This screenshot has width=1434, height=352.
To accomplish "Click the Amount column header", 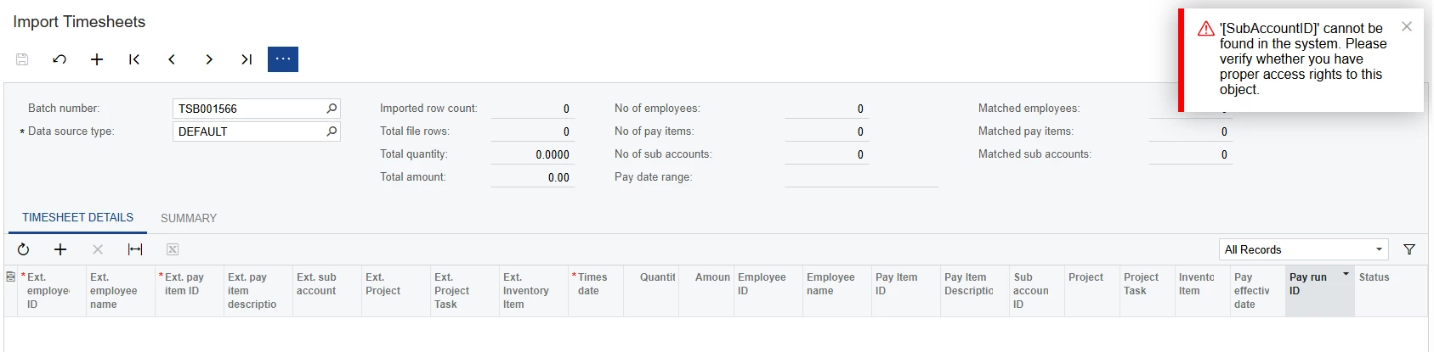I will (706, 291).
